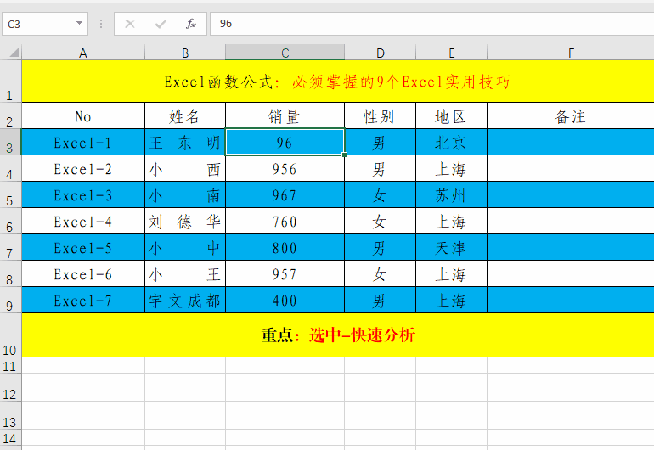Viewport: 654px width, 450px height.
Task: Select column D header
Action: pyautogui.click(x=380, y=53)
